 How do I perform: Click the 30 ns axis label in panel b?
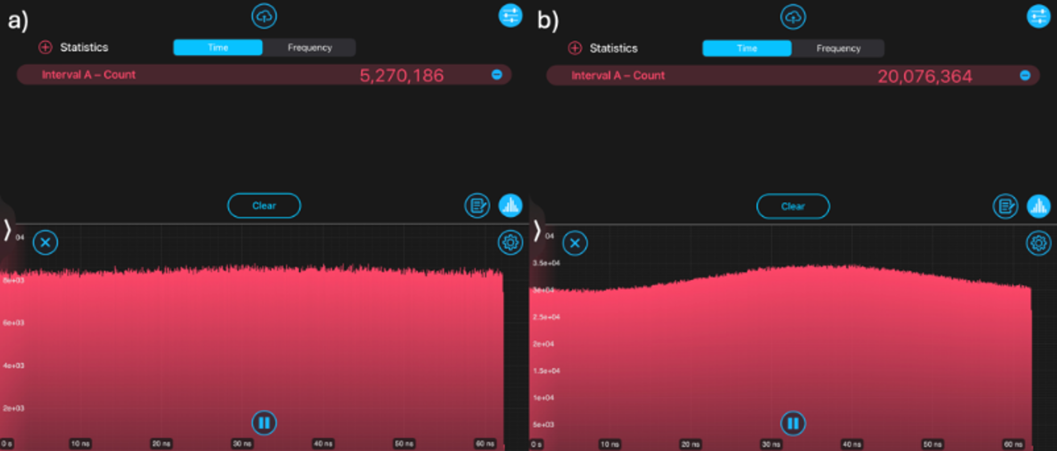(771, 444)
